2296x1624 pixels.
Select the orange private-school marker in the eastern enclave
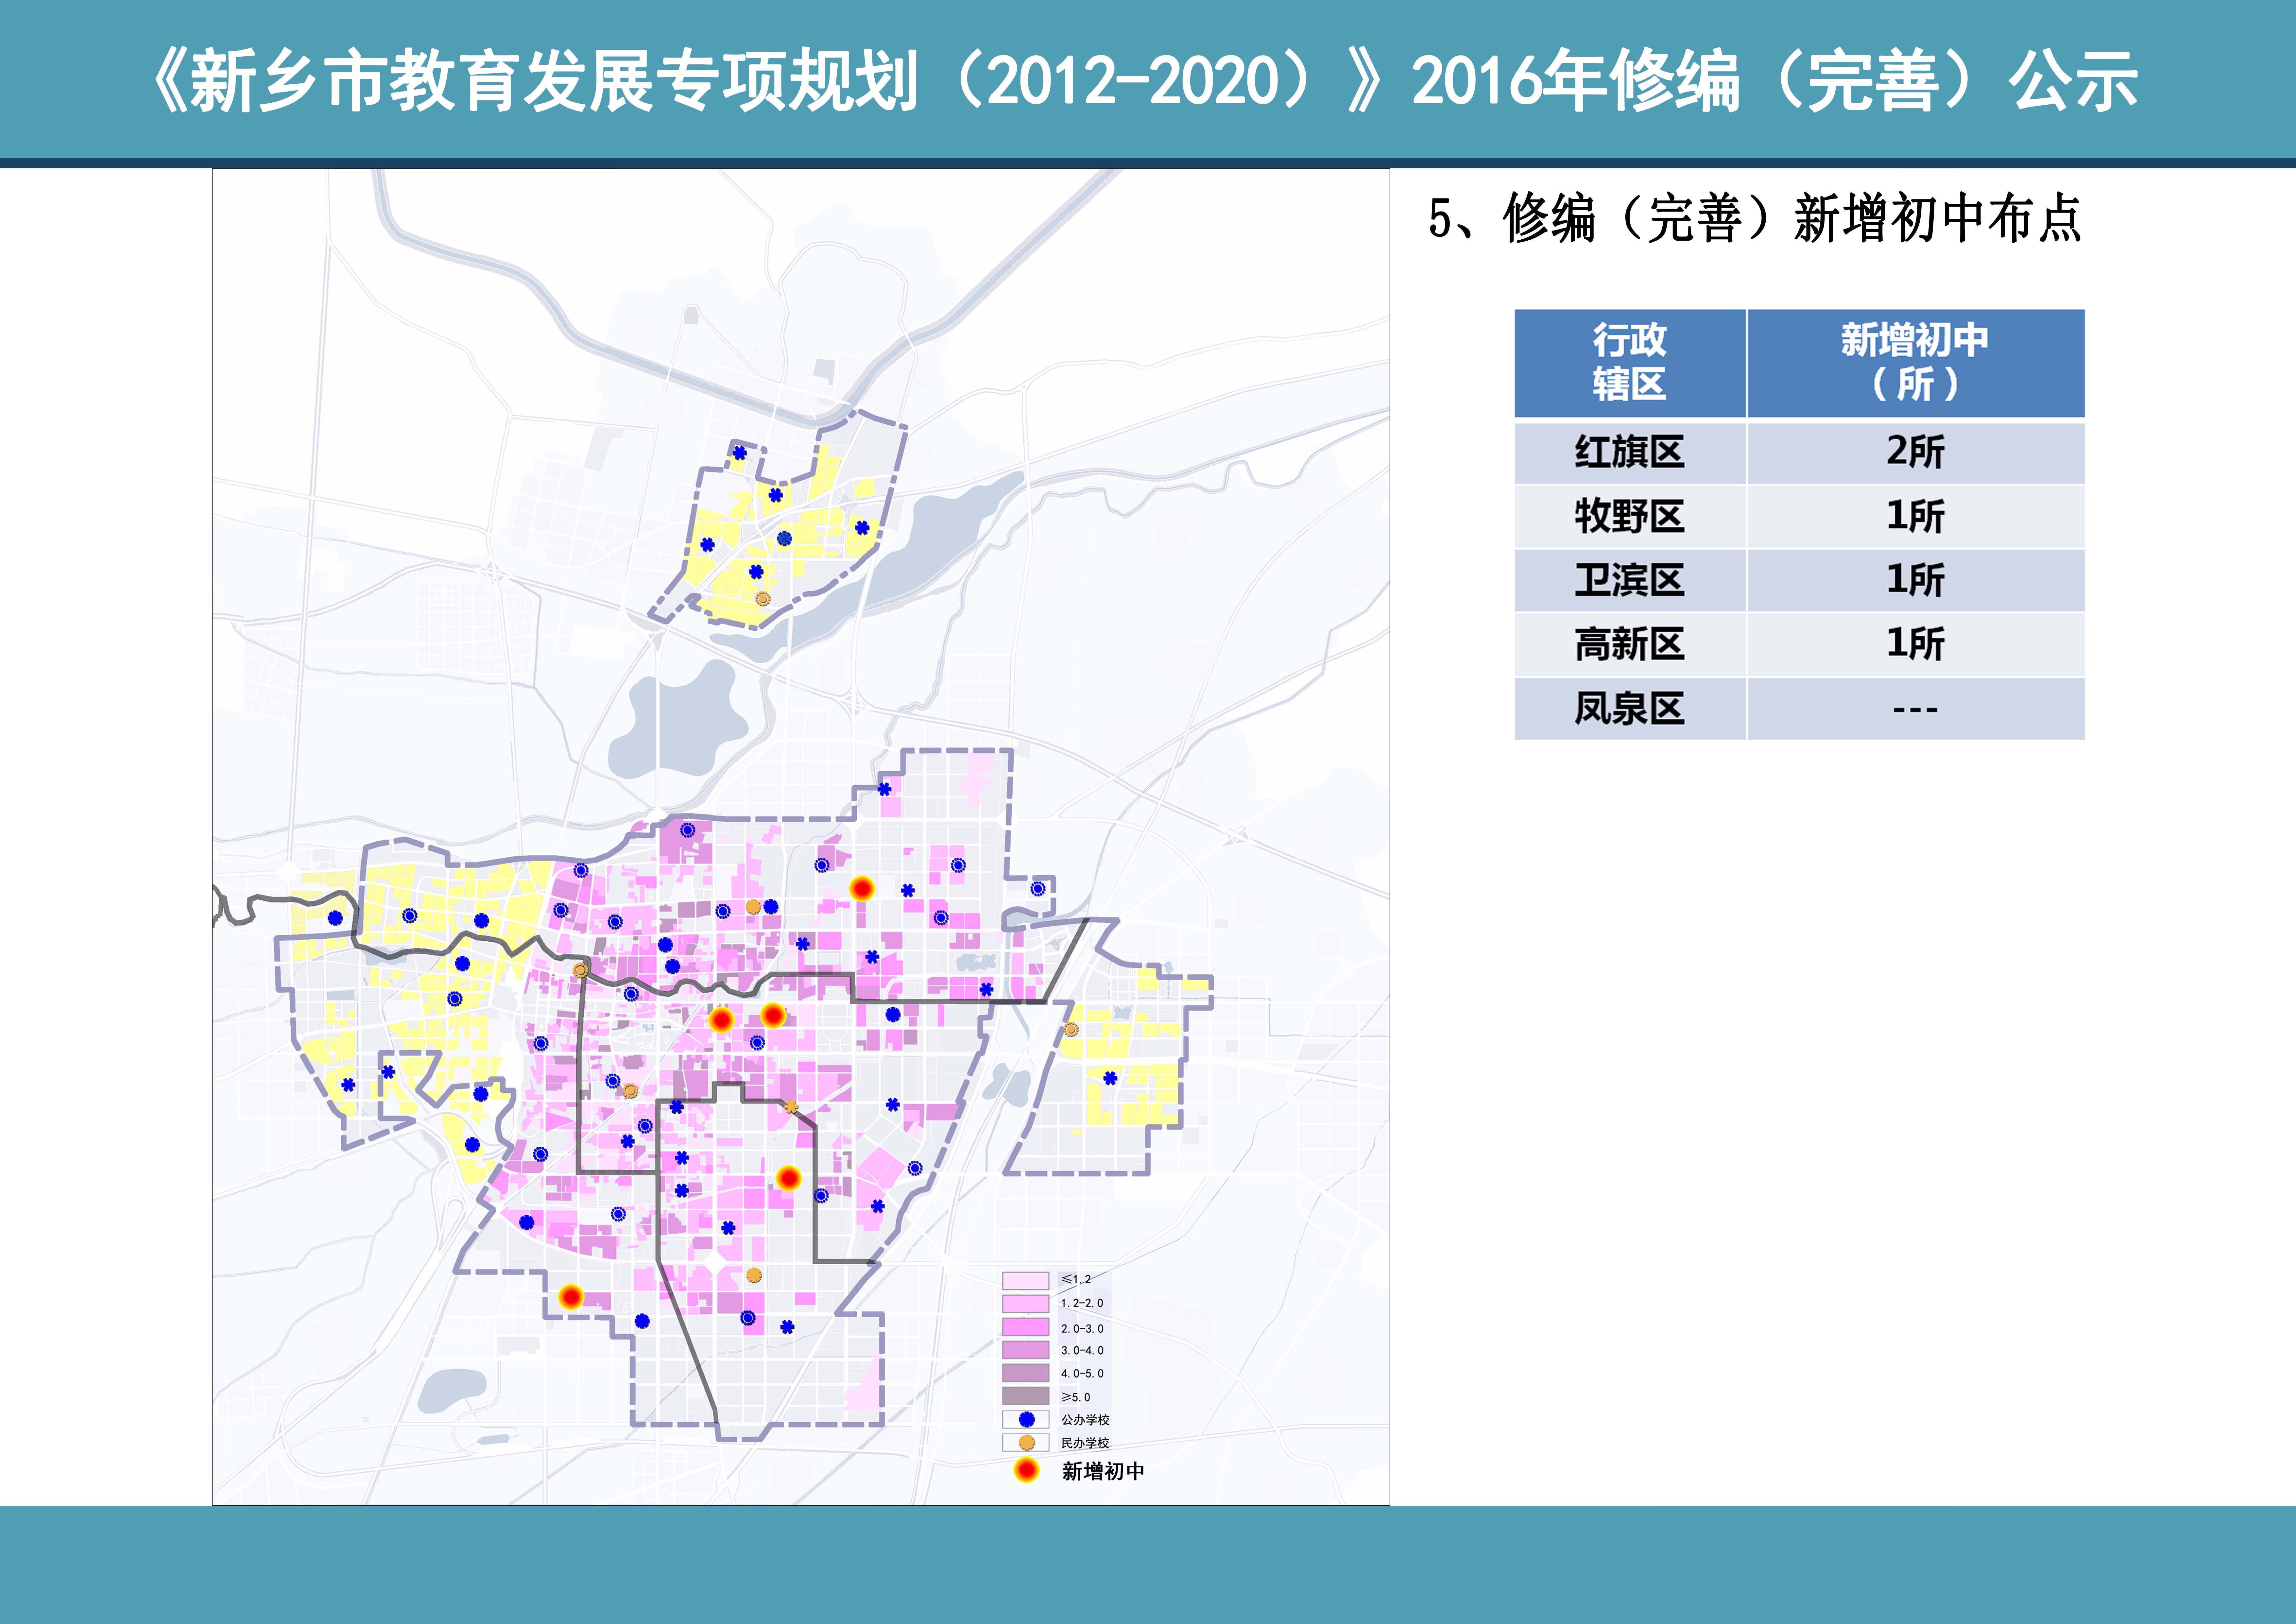1071,1029
